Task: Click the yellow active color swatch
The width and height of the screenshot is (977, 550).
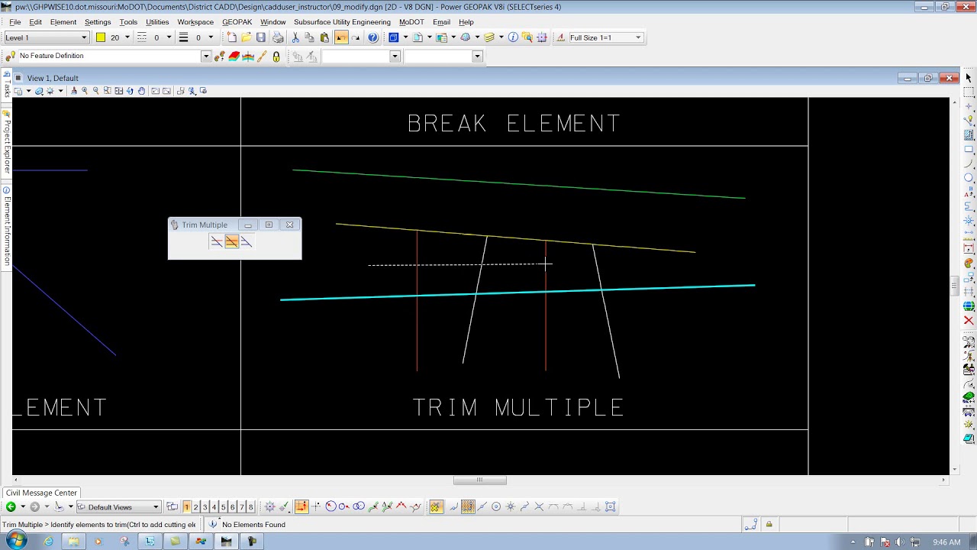Action: [100, 37]
